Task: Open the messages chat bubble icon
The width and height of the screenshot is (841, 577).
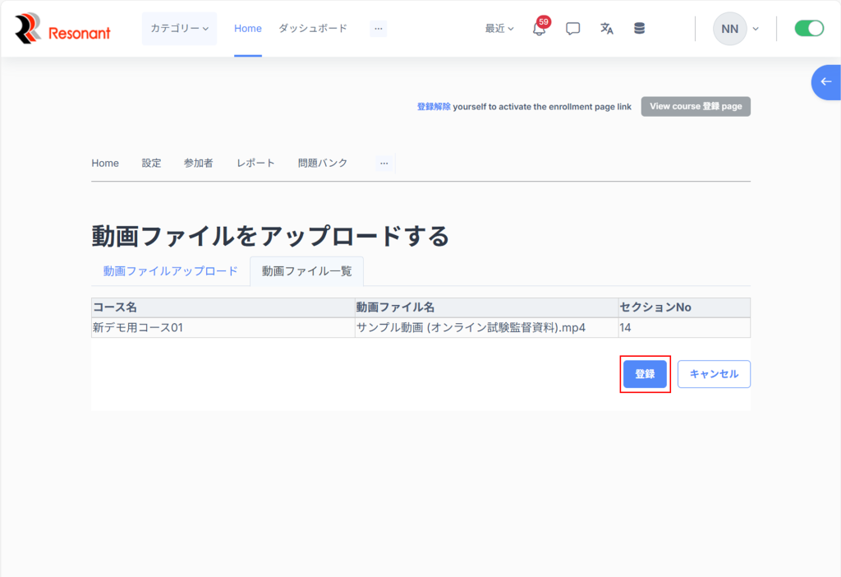Action: coord(573,29)
